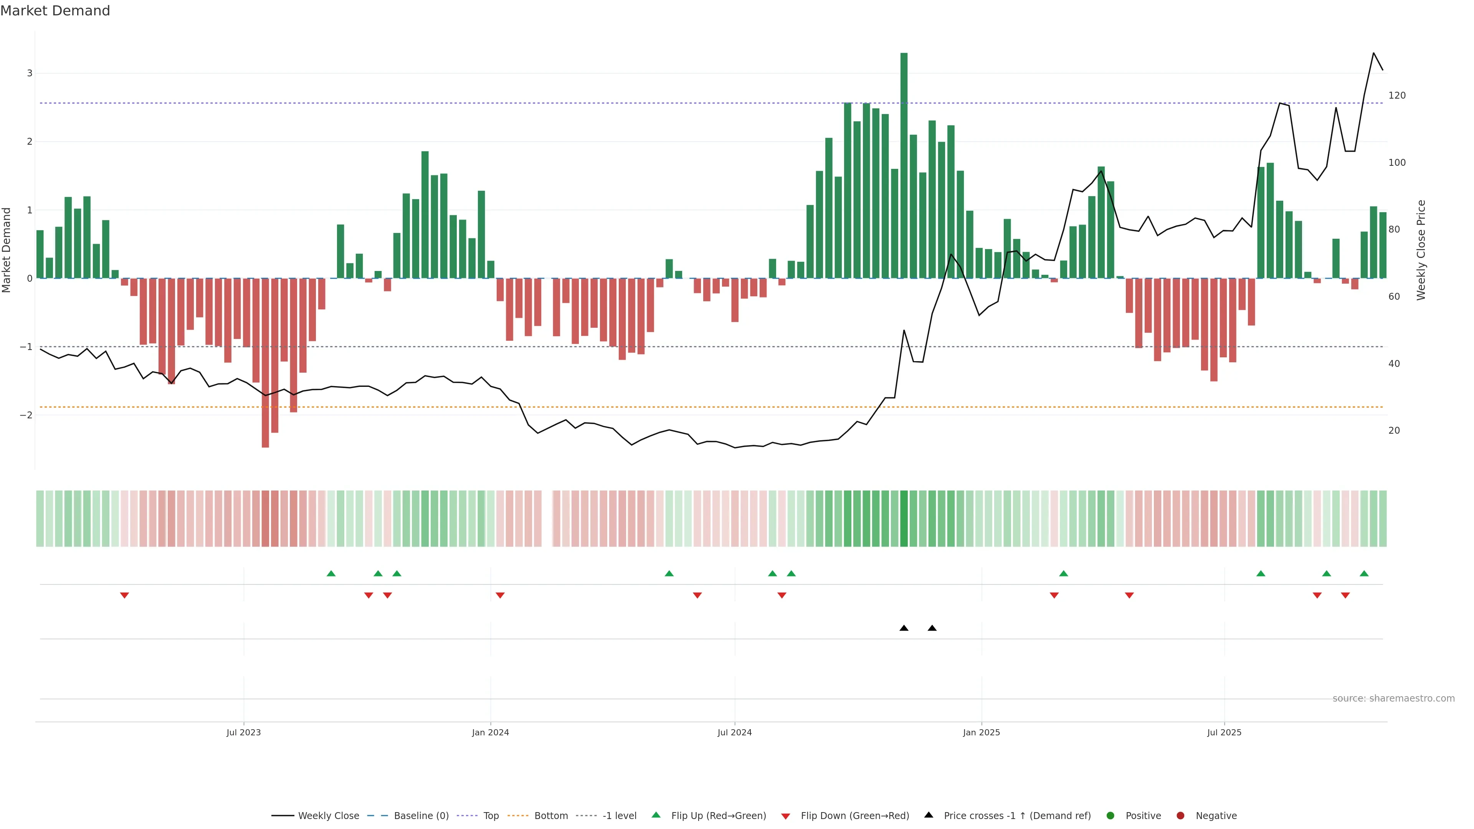Click the Jan 2025 x-axis label

pyautogui.click(x=982, y=732)
